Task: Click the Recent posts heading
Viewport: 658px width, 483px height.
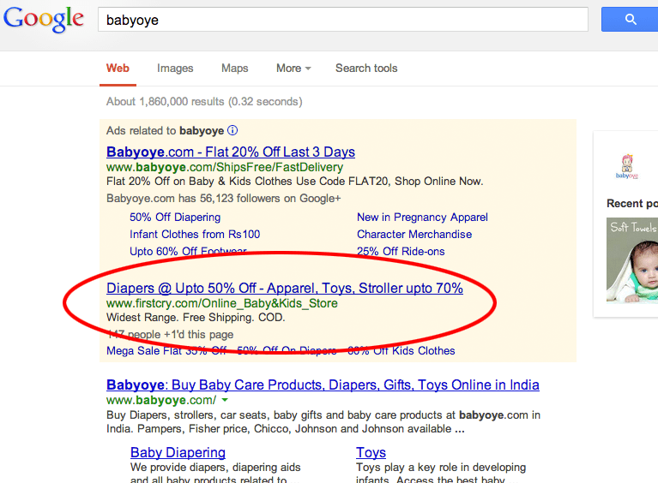Action: click(x=632, y=204)
